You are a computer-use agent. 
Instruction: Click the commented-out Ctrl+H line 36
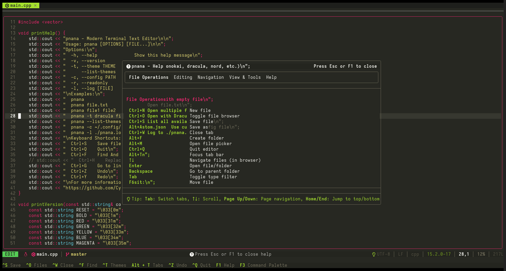point(75,160)
